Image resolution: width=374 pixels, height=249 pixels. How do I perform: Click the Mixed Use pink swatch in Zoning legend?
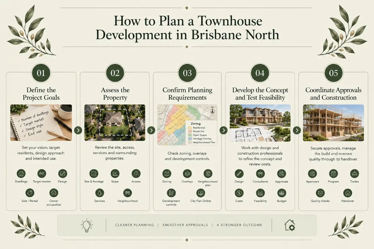point(190,131)
